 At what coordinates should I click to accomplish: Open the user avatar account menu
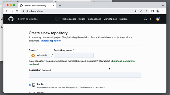point(159,19)
